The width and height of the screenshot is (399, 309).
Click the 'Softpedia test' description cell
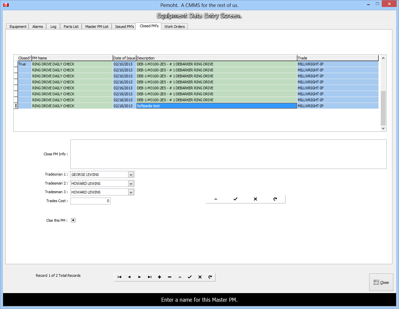[x=217, y=106]
